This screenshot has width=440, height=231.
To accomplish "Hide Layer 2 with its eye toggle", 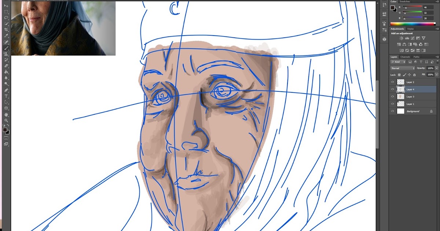I will click(x=392, y=82).
